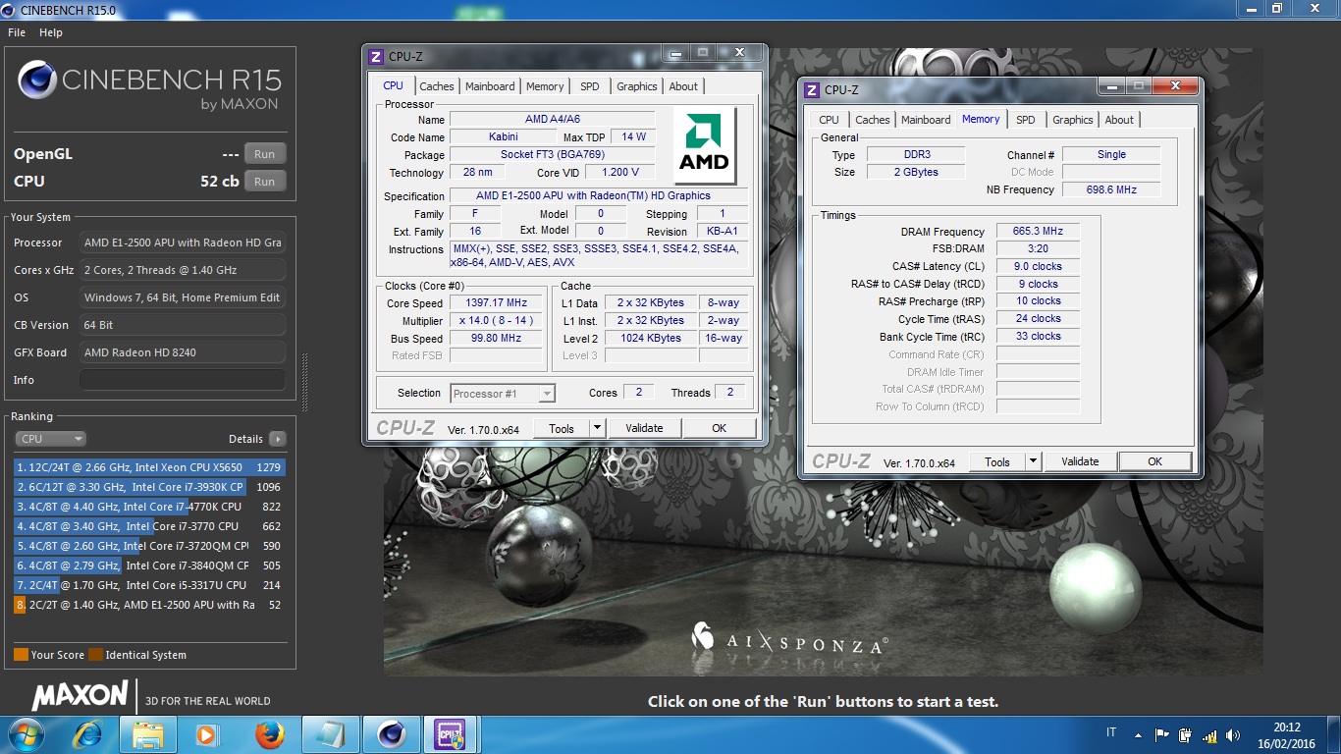Open Mainboard tab in Memory window
The width and height of the screenshot is (1341, 754).
[x=926, y=120]
